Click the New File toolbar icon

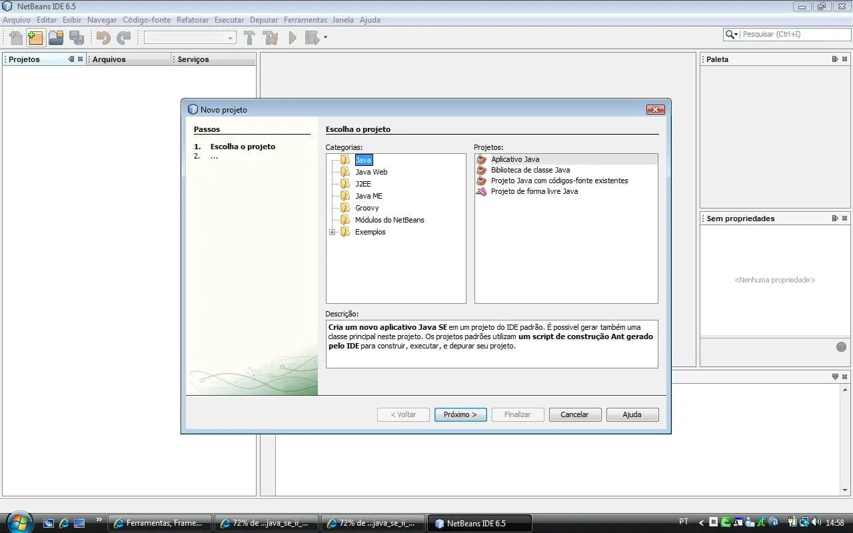(15, 38)
